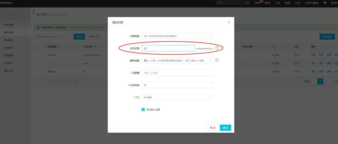Open 工单 in top bar
Screen dimensions: 338x144
tap(277, 3)
